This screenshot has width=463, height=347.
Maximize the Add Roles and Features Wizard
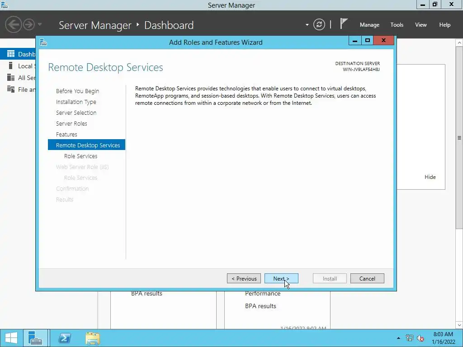click(x=367, y=40)
